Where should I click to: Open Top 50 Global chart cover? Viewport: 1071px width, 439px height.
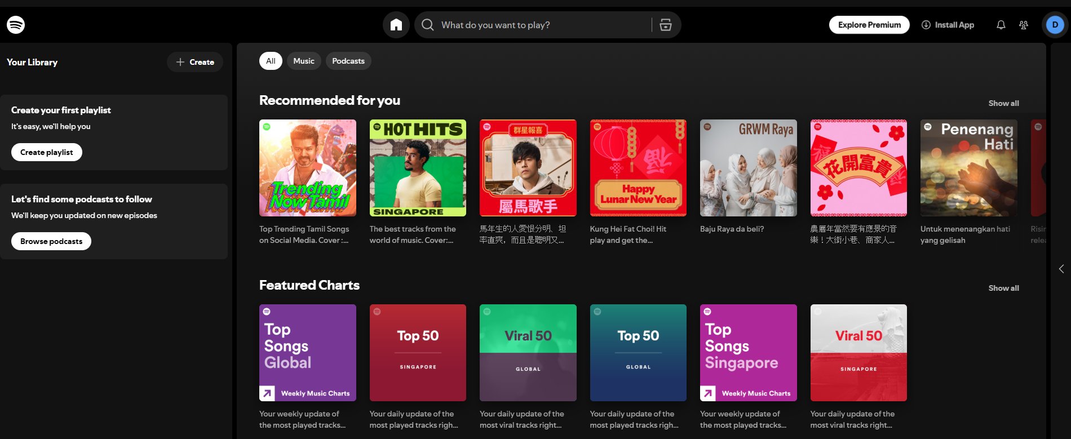638,353
